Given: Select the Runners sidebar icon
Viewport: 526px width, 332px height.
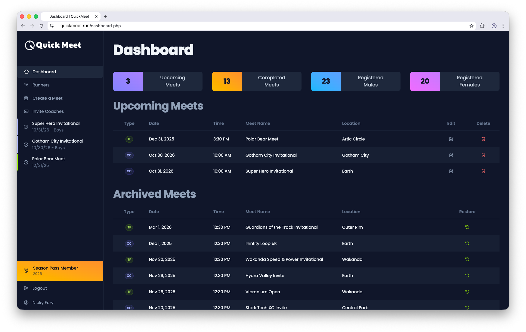Looking at the screenshot, I should 27,85.
